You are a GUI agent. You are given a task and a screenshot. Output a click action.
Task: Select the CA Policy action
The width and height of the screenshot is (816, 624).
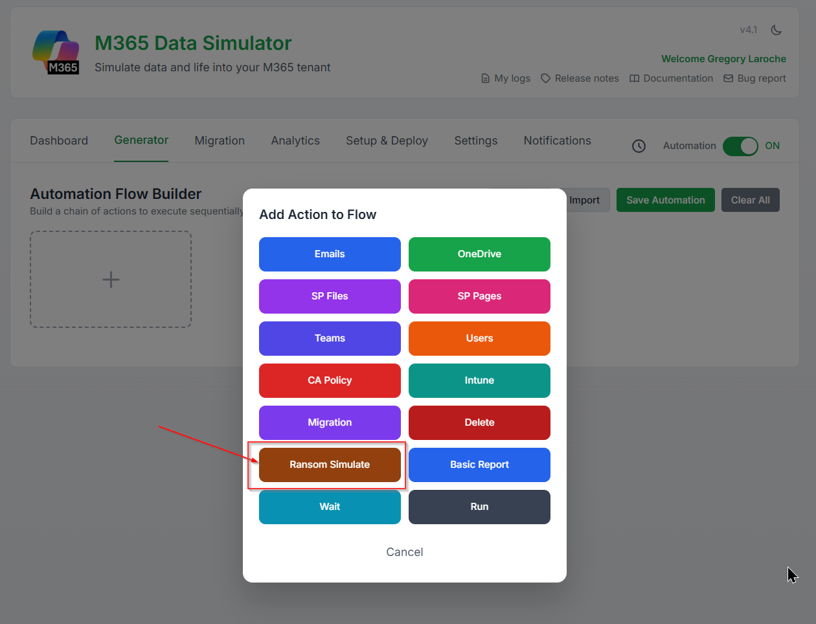(330, 380)
